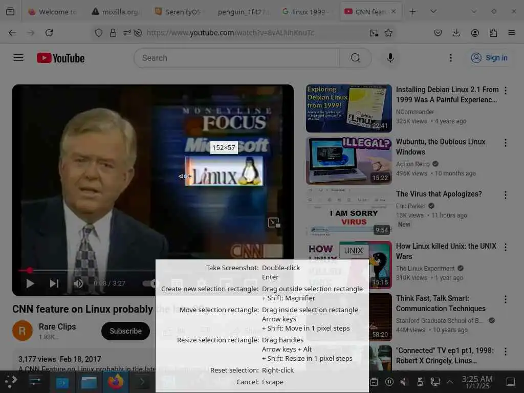Open the Firefox View tab-list icon
This screenshot has width=524, height=393.
pos(10,11)
